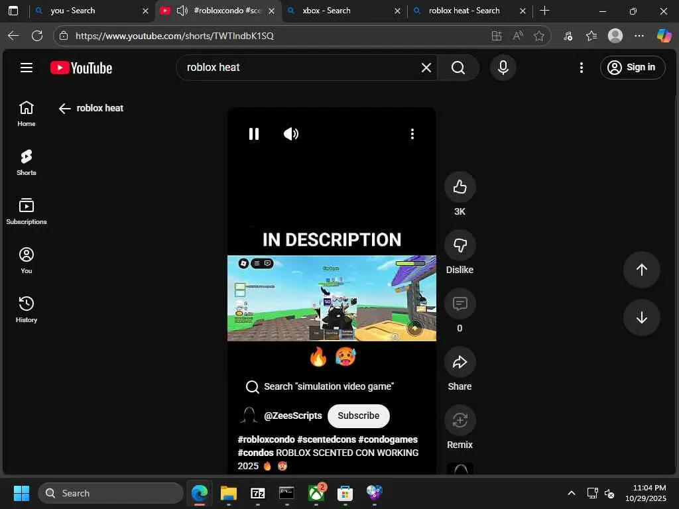Image resolution: width=679 pixels, height=509 pixels.
Task: Open the @ZeesScripts channel link
Action: coord(292,416)
